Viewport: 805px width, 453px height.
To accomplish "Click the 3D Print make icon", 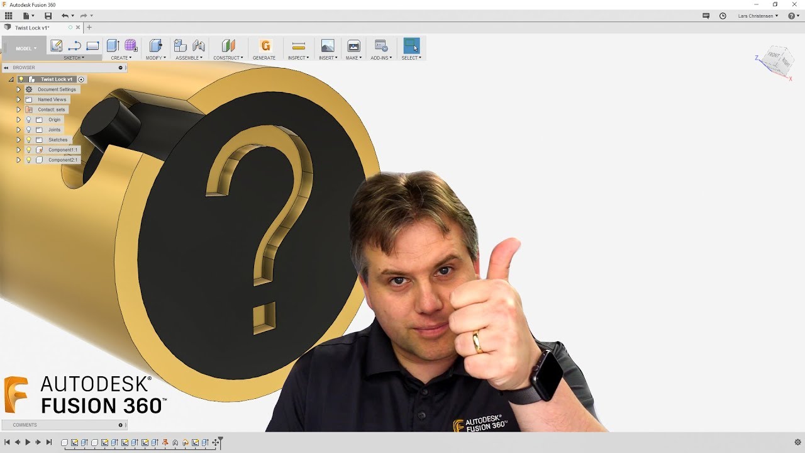I will tap(353, 45).
